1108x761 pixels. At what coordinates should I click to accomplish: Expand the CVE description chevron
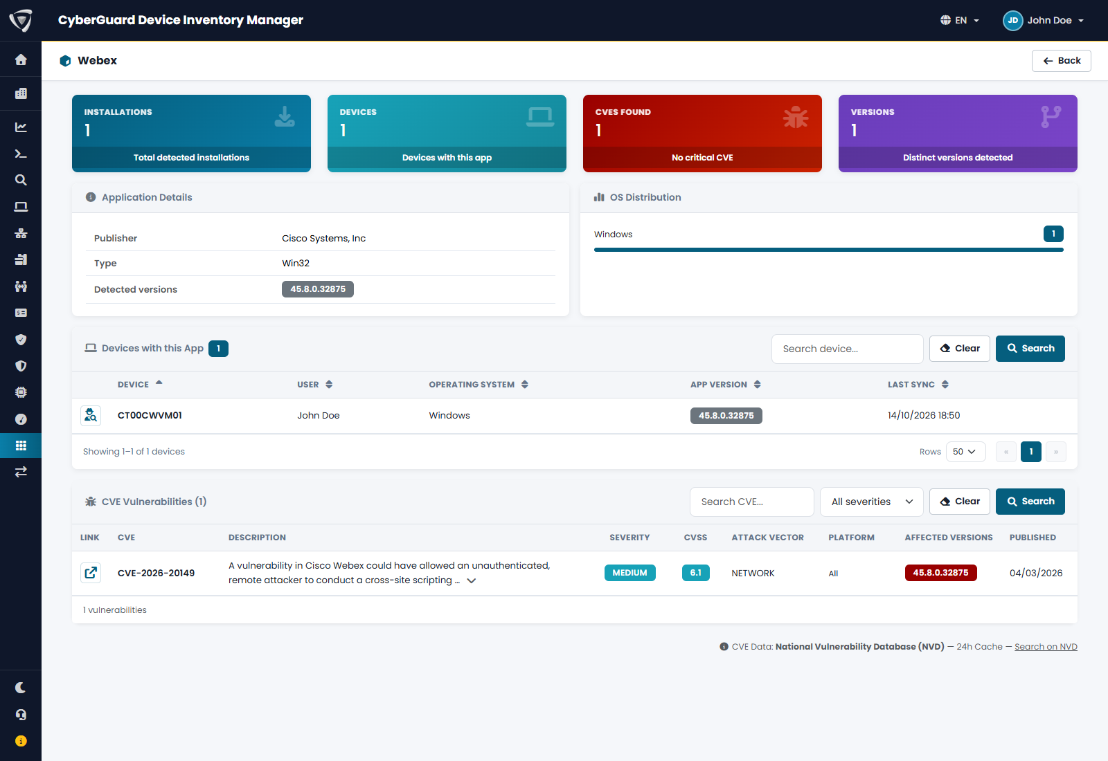tap(472, 580)
